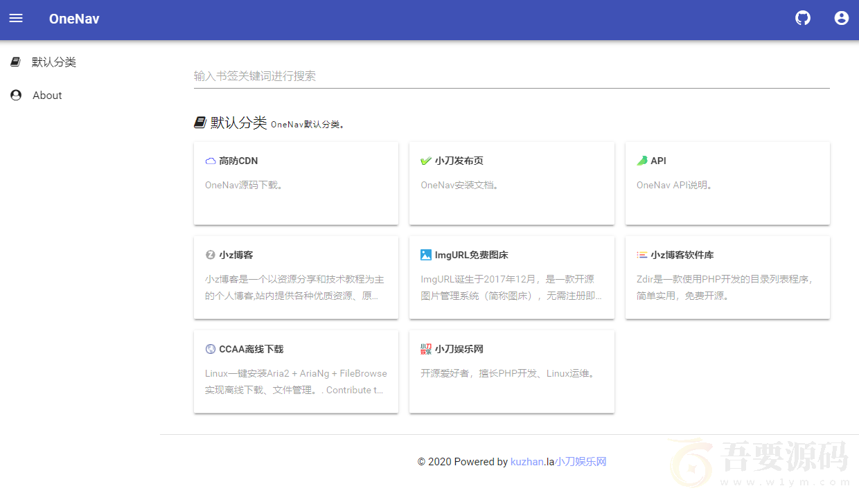Click the '© 2020 Powered by' footer text

pyautogui.click(x=463, y=462)
